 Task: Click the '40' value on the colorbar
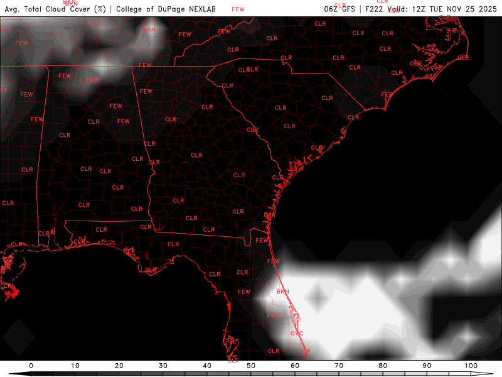(x=207, y=366)
